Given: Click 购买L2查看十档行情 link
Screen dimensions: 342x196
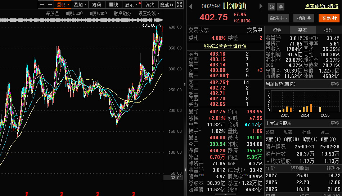Looking at the screenshot, I should (x=225, y=46).
